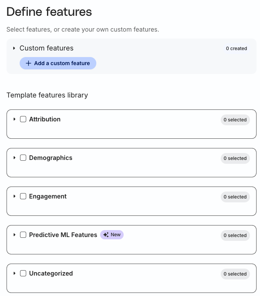Click the Custom features heading

click(47, 48)
